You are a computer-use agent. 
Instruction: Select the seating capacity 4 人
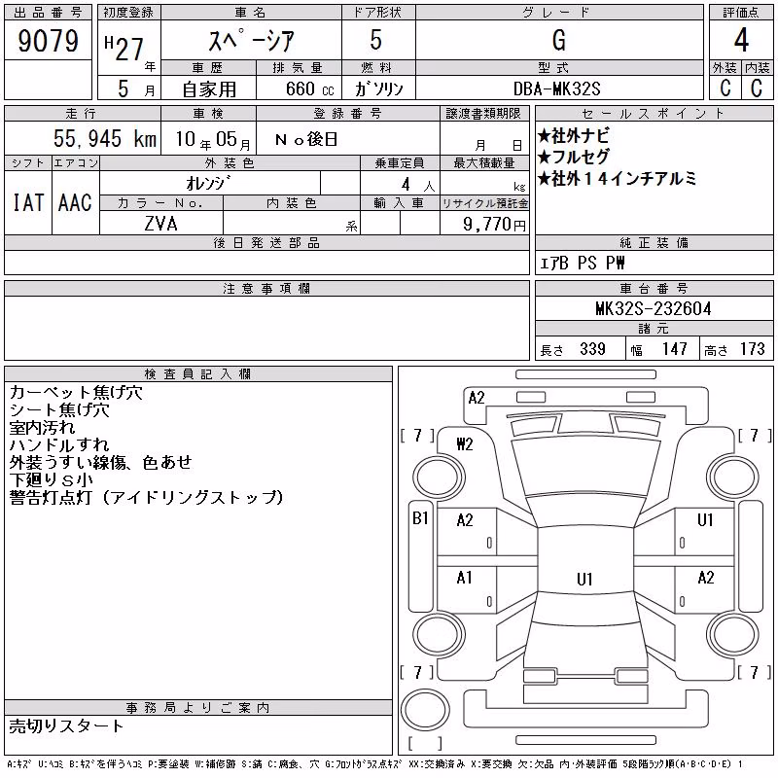click(x=418, y=185)
